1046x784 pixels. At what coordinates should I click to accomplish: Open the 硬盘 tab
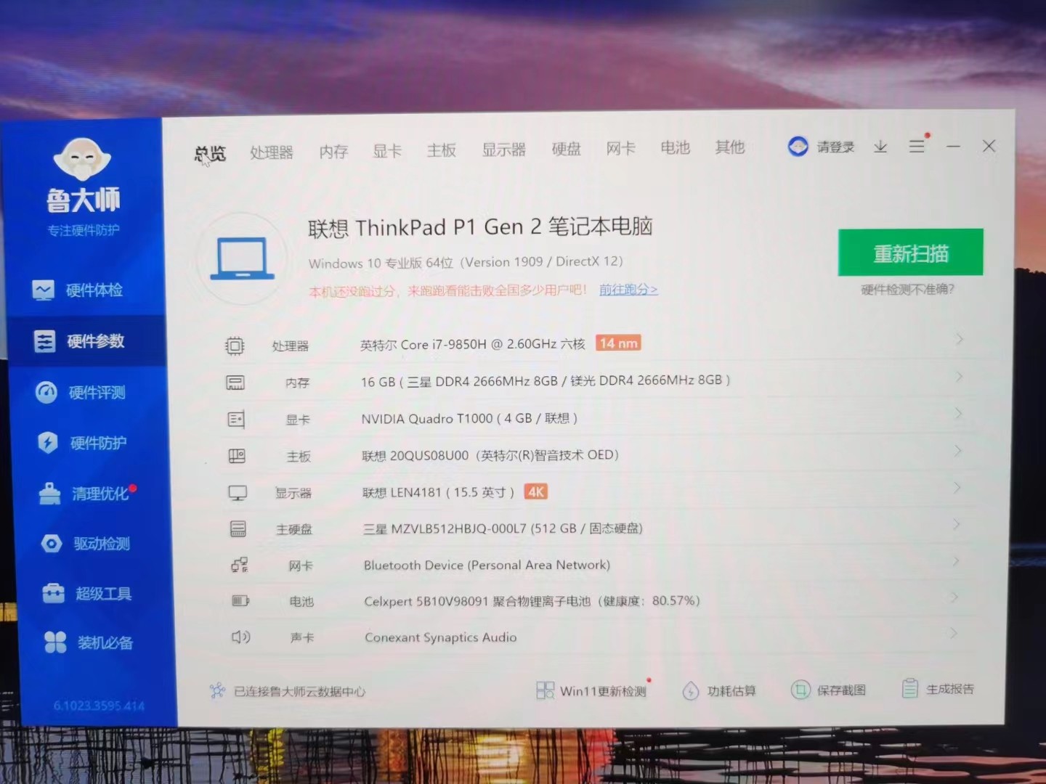(566, 149)
